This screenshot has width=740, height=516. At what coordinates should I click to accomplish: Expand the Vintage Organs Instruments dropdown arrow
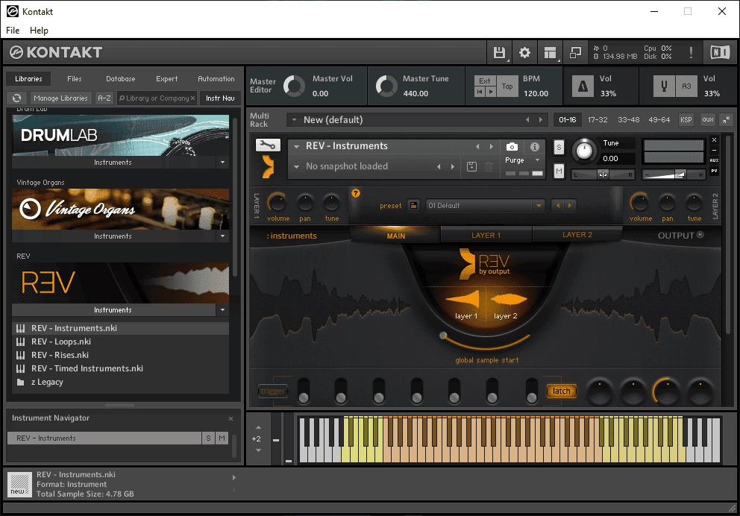222,236
